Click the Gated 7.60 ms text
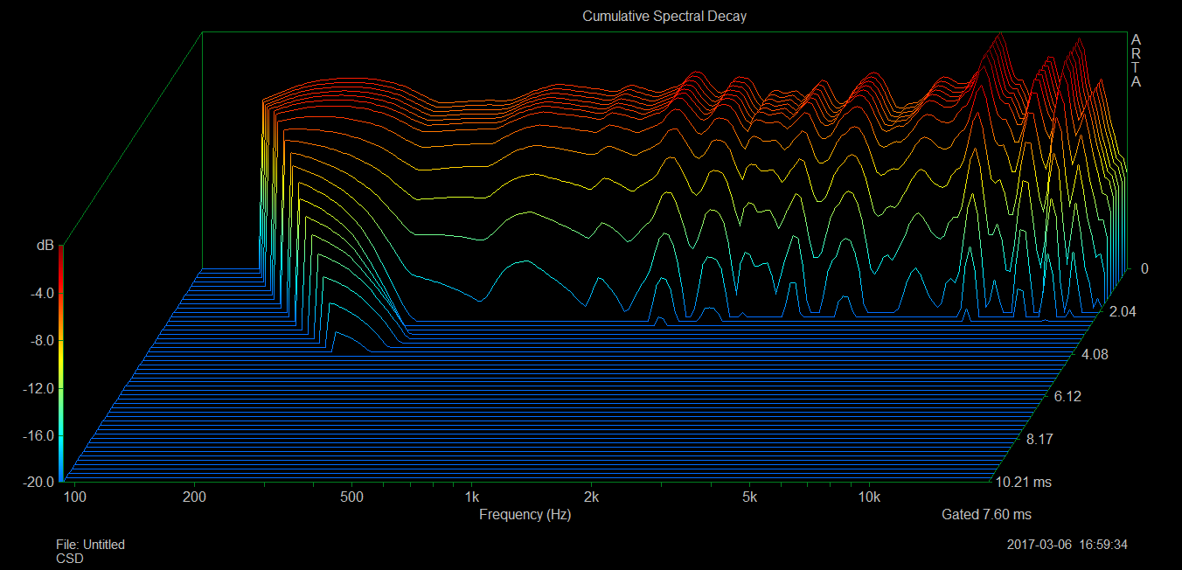Image resolution: width=1182 pixels, height=570 pixels. coord(986,515)
